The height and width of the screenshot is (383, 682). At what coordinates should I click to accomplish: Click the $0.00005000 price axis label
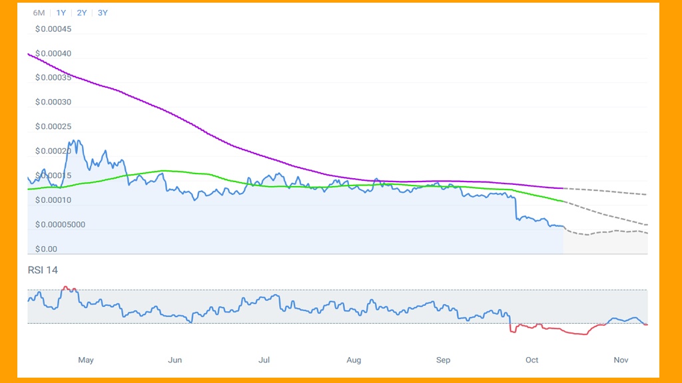pos(60,225)
